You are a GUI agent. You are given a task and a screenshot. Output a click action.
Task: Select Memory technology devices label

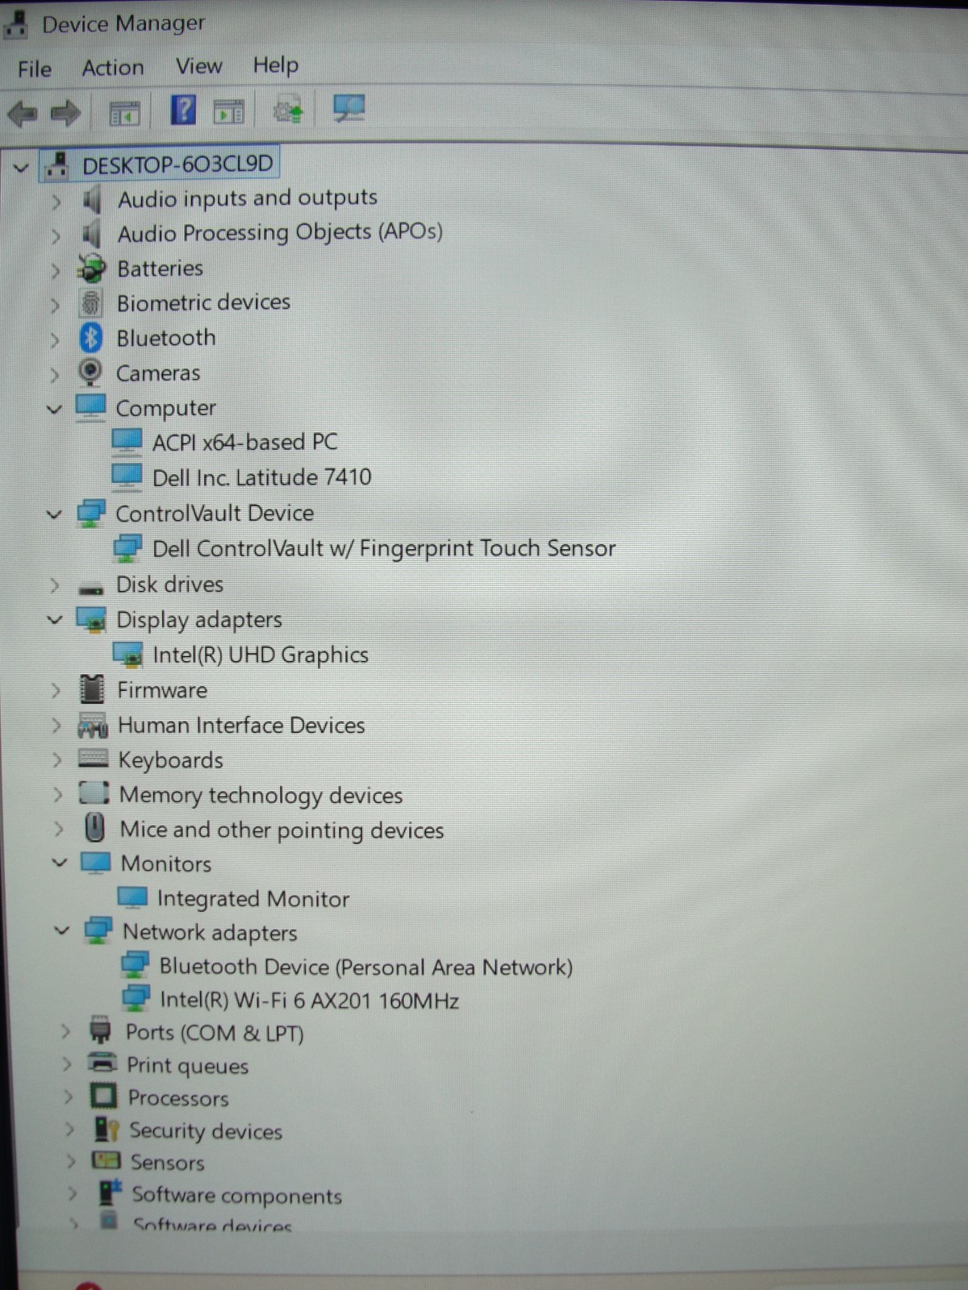tap(261, 795)
